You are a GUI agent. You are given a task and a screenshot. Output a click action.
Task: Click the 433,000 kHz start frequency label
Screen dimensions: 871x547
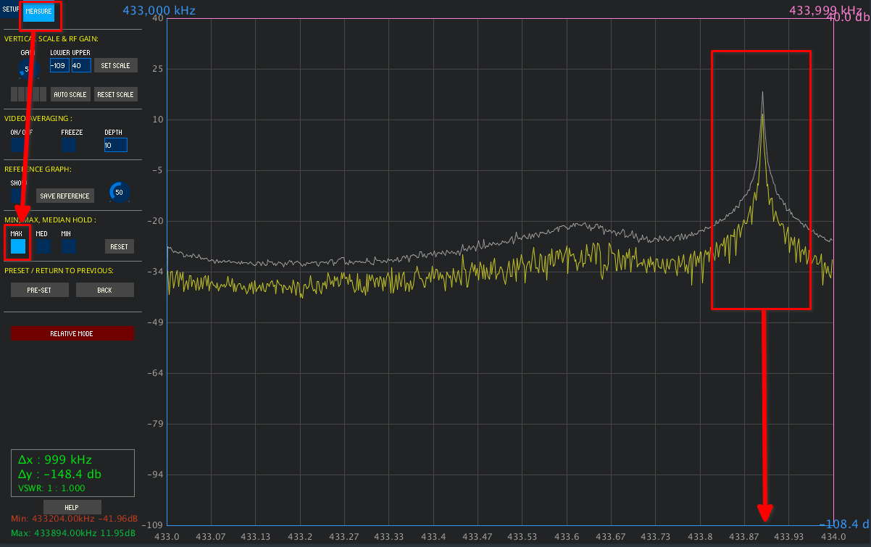coord(159,10)
